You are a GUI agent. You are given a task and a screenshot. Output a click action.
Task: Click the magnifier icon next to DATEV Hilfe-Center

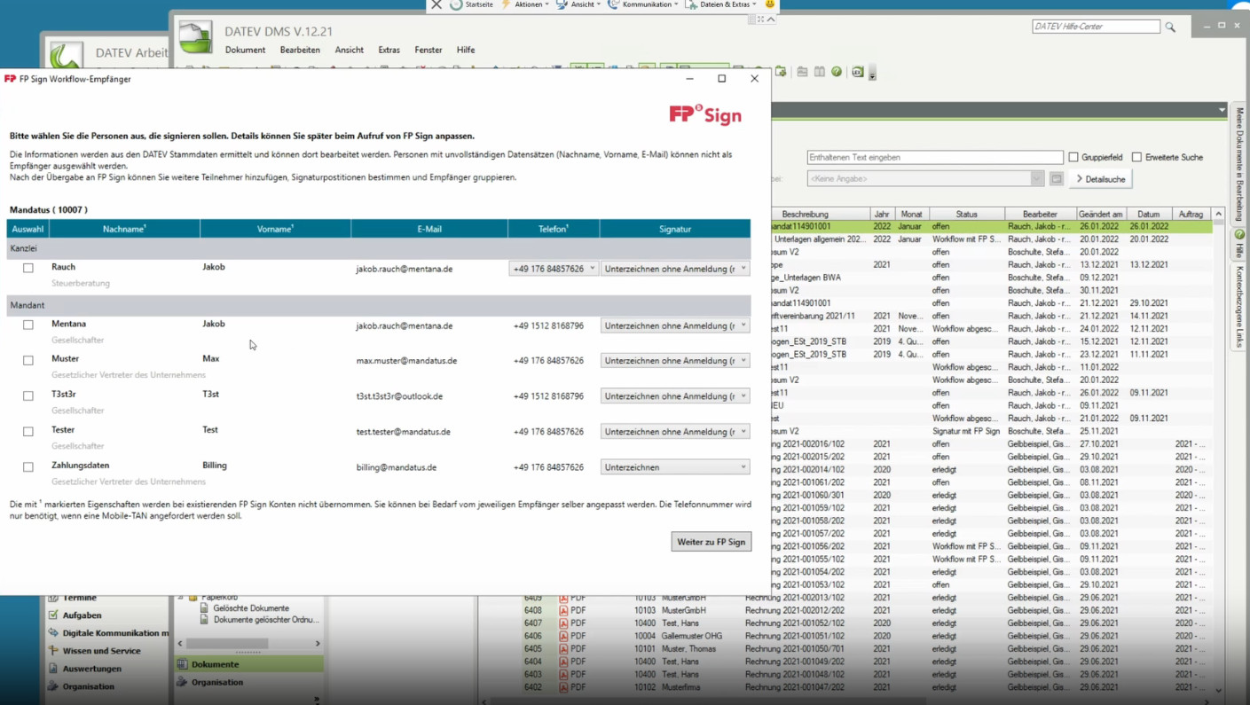pyautogui.click(x=1170, y=27)
